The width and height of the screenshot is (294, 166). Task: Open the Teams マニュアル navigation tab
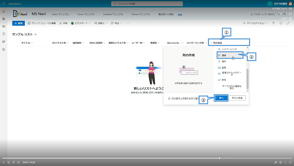60,14
